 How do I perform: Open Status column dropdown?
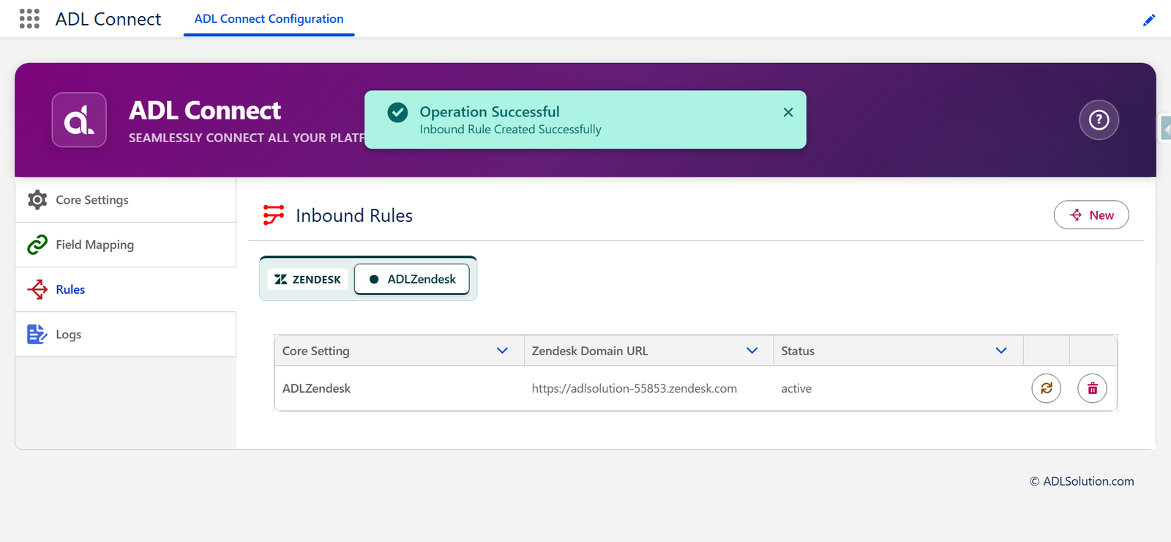coord(1001,351)
